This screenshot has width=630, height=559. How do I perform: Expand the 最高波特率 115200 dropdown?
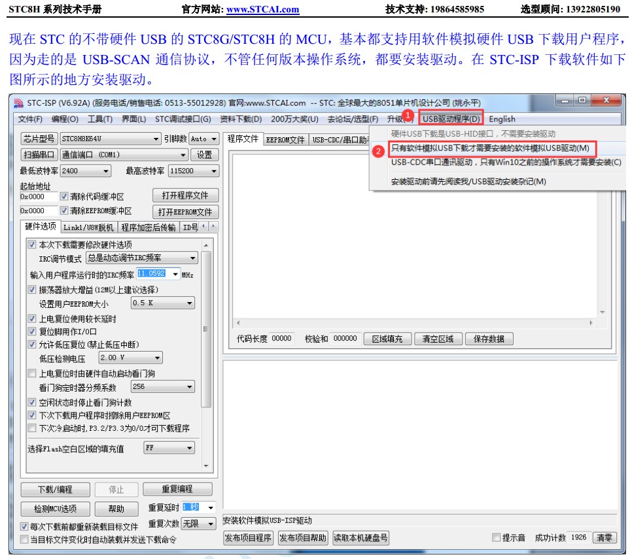tap(214, 171)
